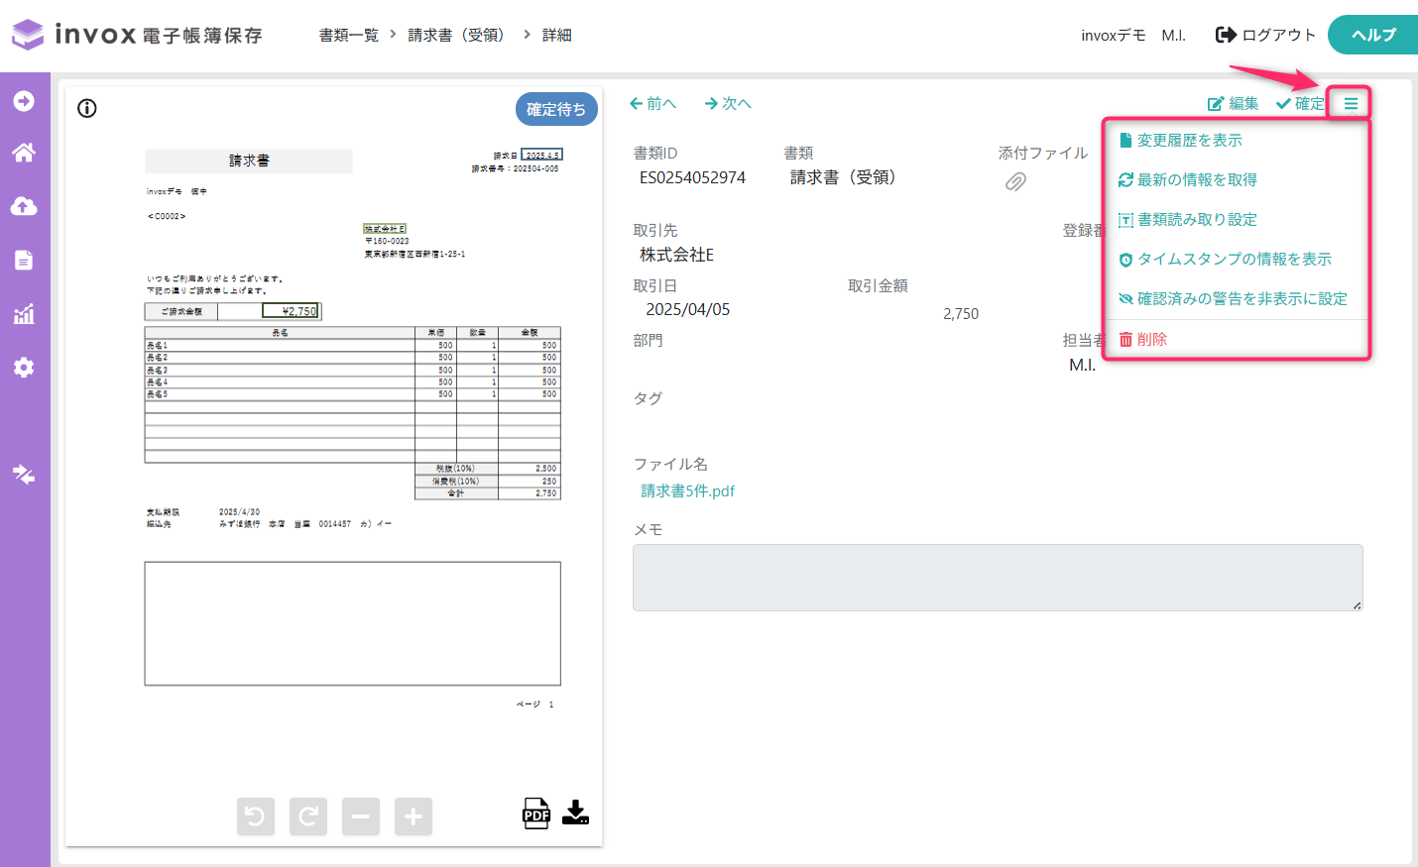Click the ヘルプ help button
This screenshot has width=1418, height=867.
[1373, 35]
